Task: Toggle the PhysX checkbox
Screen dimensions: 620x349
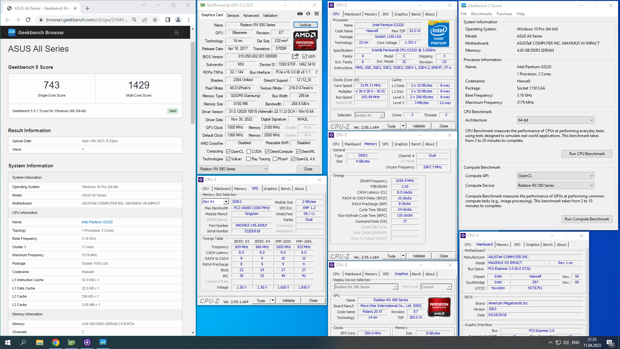Action: pos(275,159)
